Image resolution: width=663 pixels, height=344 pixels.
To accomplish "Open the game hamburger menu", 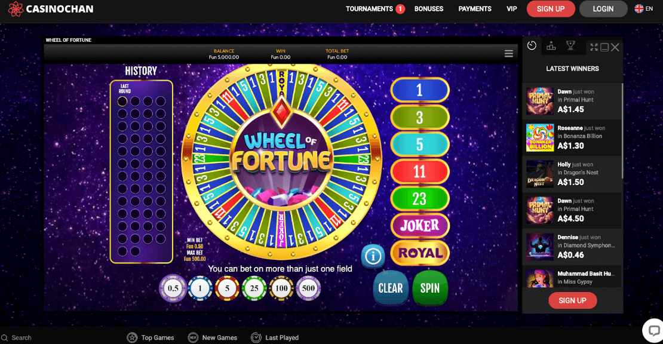I will (x=509, y=53).
